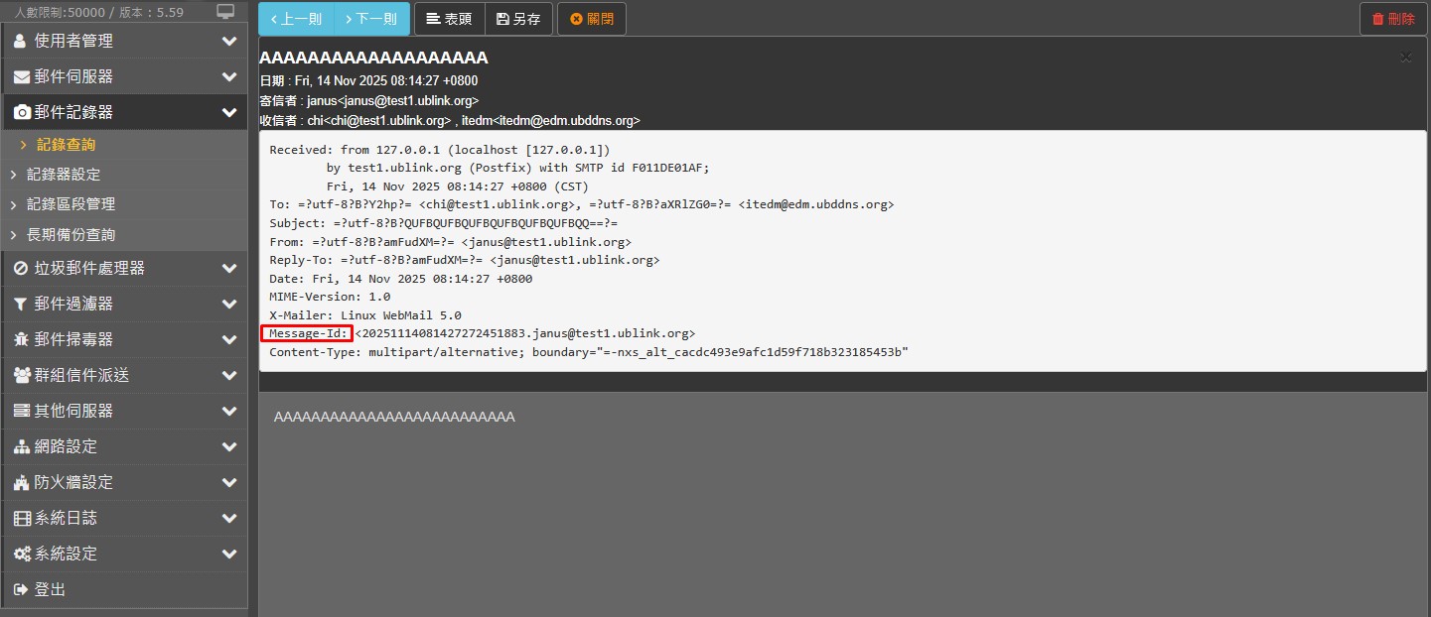Click the monitor icon beside version number
Image resolution: width=1431 pixels, height=617 pixels.
(x=225, y=12)
